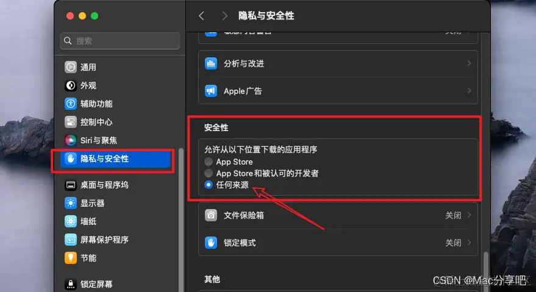Select 隐私与安全性 in sidebar
The height and width of the screenshot is (292, 536).
116,158
